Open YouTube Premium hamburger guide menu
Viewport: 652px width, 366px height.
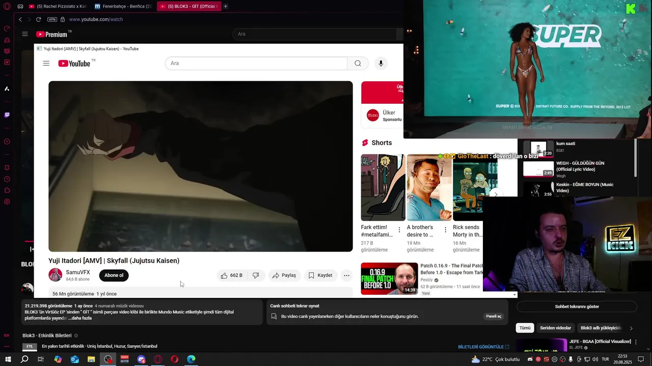(25, 34)
